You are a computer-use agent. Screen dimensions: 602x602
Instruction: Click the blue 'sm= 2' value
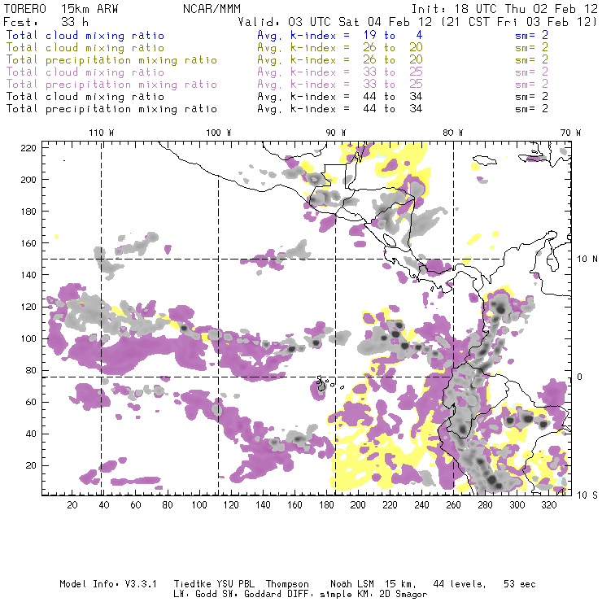[x=531, y=35]
